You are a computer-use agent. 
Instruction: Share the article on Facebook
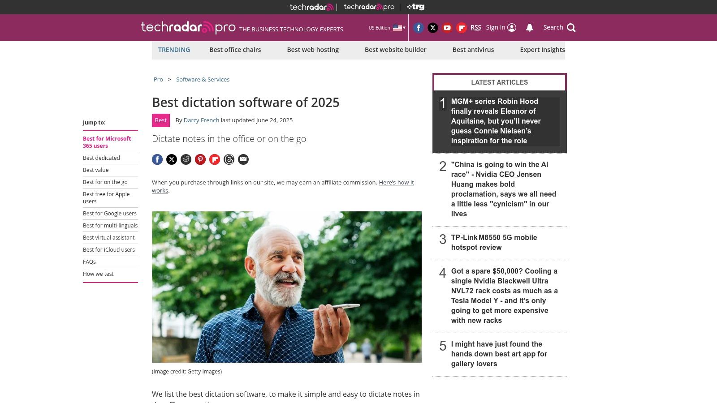tap(157, 159)
